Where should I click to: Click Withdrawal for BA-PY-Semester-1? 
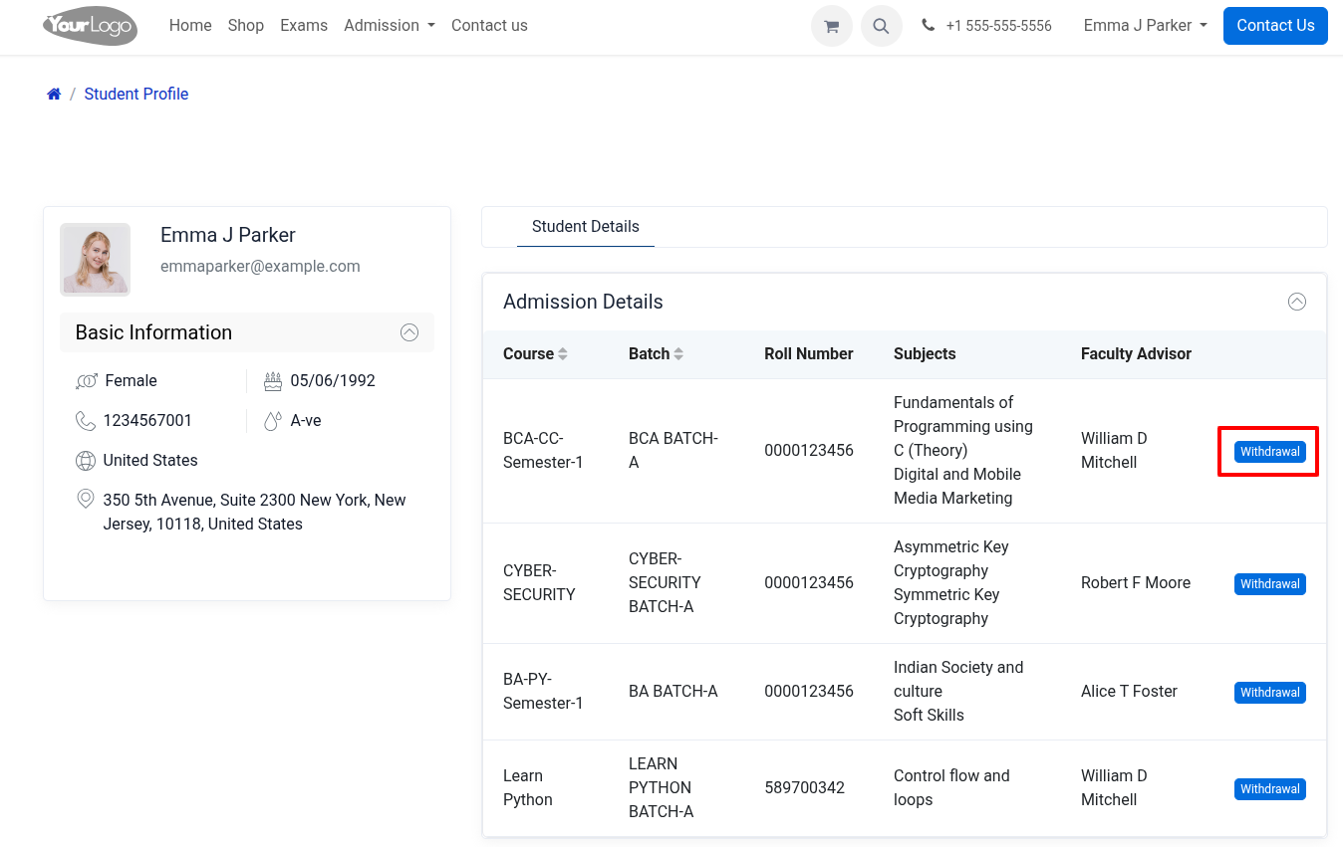[x=1270, y=693]
